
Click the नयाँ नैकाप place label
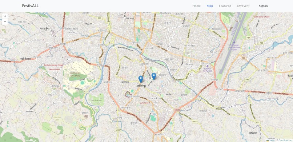coord(25,59)
